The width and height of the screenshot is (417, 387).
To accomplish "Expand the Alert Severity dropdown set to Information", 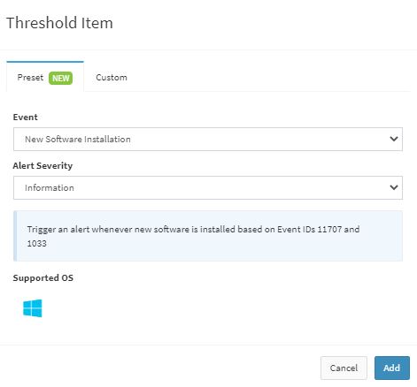I will click(208, 187).
